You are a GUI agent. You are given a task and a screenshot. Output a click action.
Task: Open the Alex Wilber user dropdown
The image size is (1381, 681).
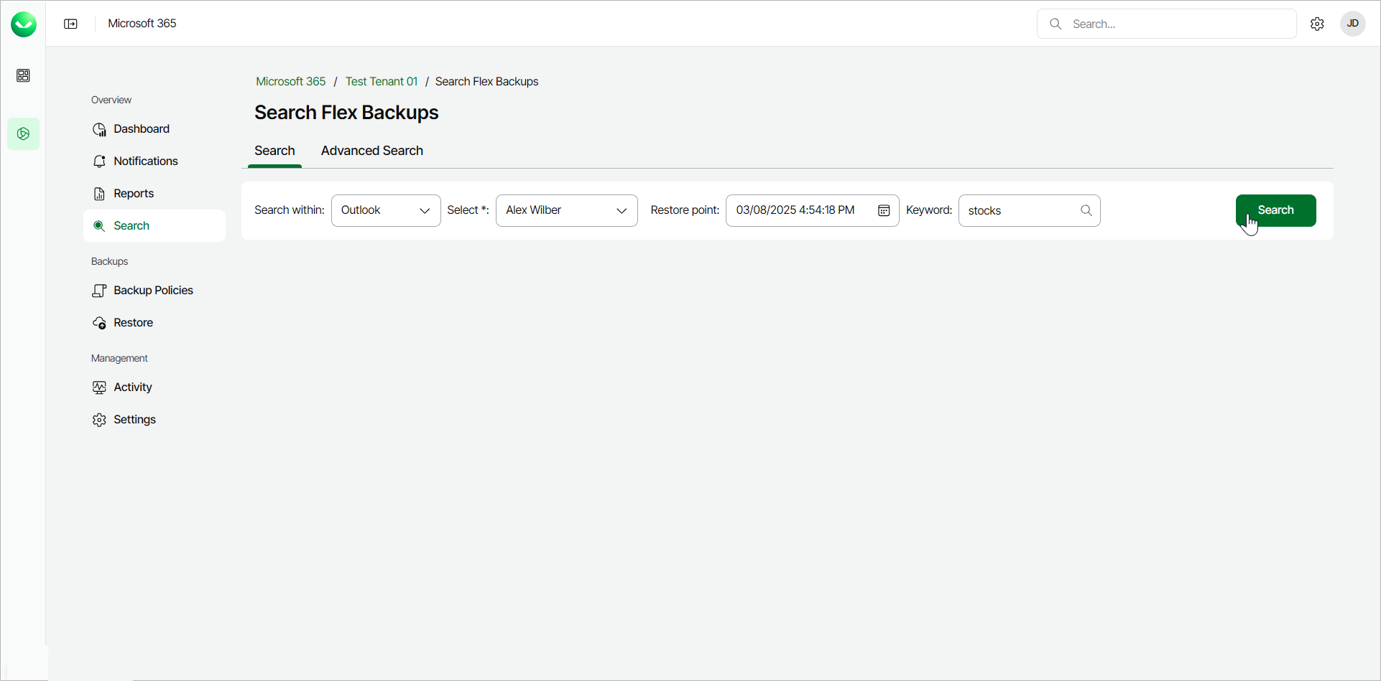(x=566, y=210)
